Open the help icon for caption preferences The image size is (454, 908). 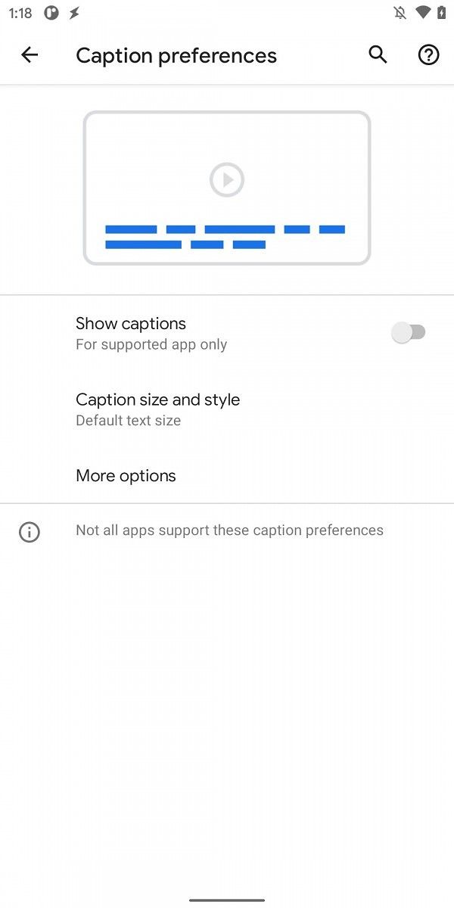coord(428,54)
